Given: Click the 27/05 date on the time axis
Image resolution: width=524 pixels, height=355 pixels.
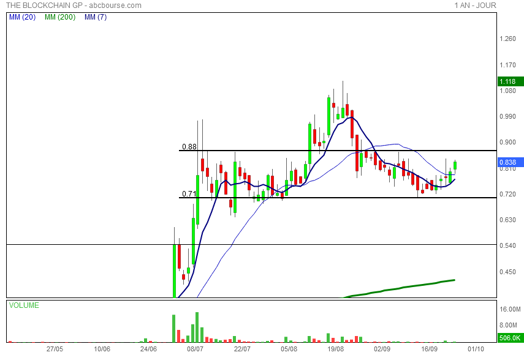Looking at the screenshot, I should click(x=55, y=349).
